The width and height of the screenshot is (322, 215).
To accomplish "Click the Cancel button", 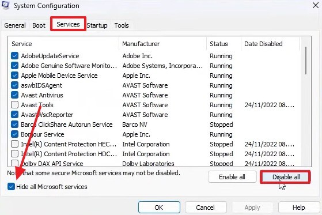I will pyautogui.click(x=206, y=208).
